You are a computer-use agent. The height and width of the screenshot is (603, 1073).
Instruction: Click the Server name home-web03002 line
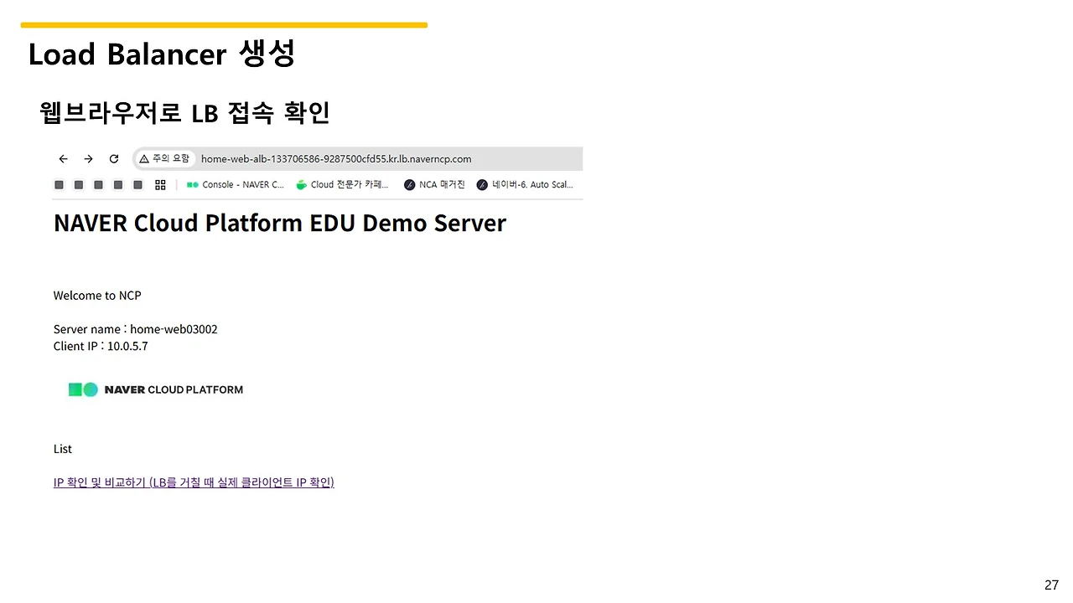click(x=136, y=329)
